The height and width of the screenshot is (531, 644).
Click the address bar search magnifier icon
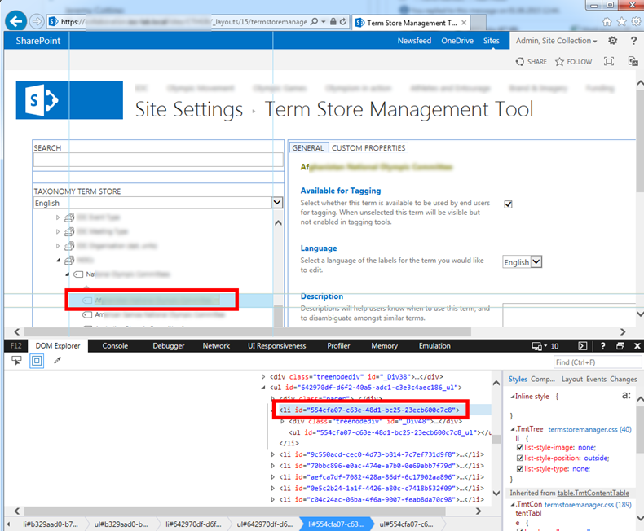(x=314, y=21)
